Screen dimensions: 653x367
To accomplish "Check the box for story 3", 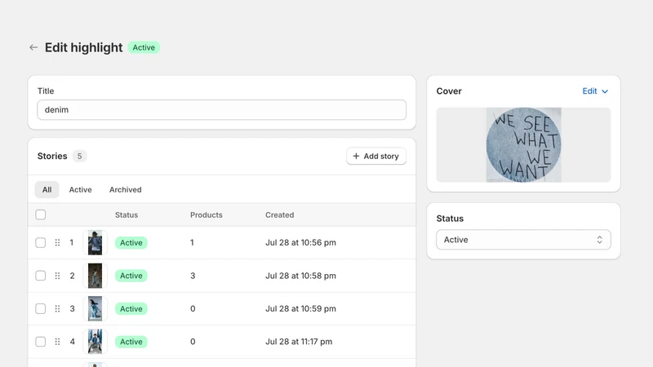I will (x=40, y=309).
